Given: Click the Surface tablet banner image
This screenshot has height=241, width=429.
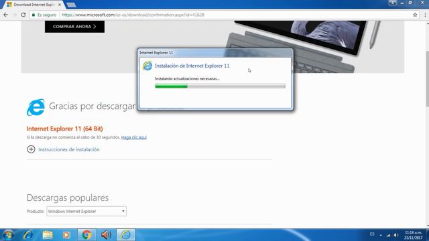Looking at the screenshot, I should pyautogui.click(x=304, y=46).
